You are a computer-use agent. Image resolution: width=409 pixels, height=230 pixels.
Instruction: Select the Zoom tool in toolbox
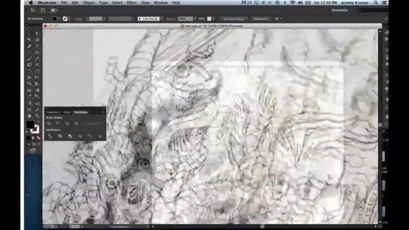click(37, 116)
